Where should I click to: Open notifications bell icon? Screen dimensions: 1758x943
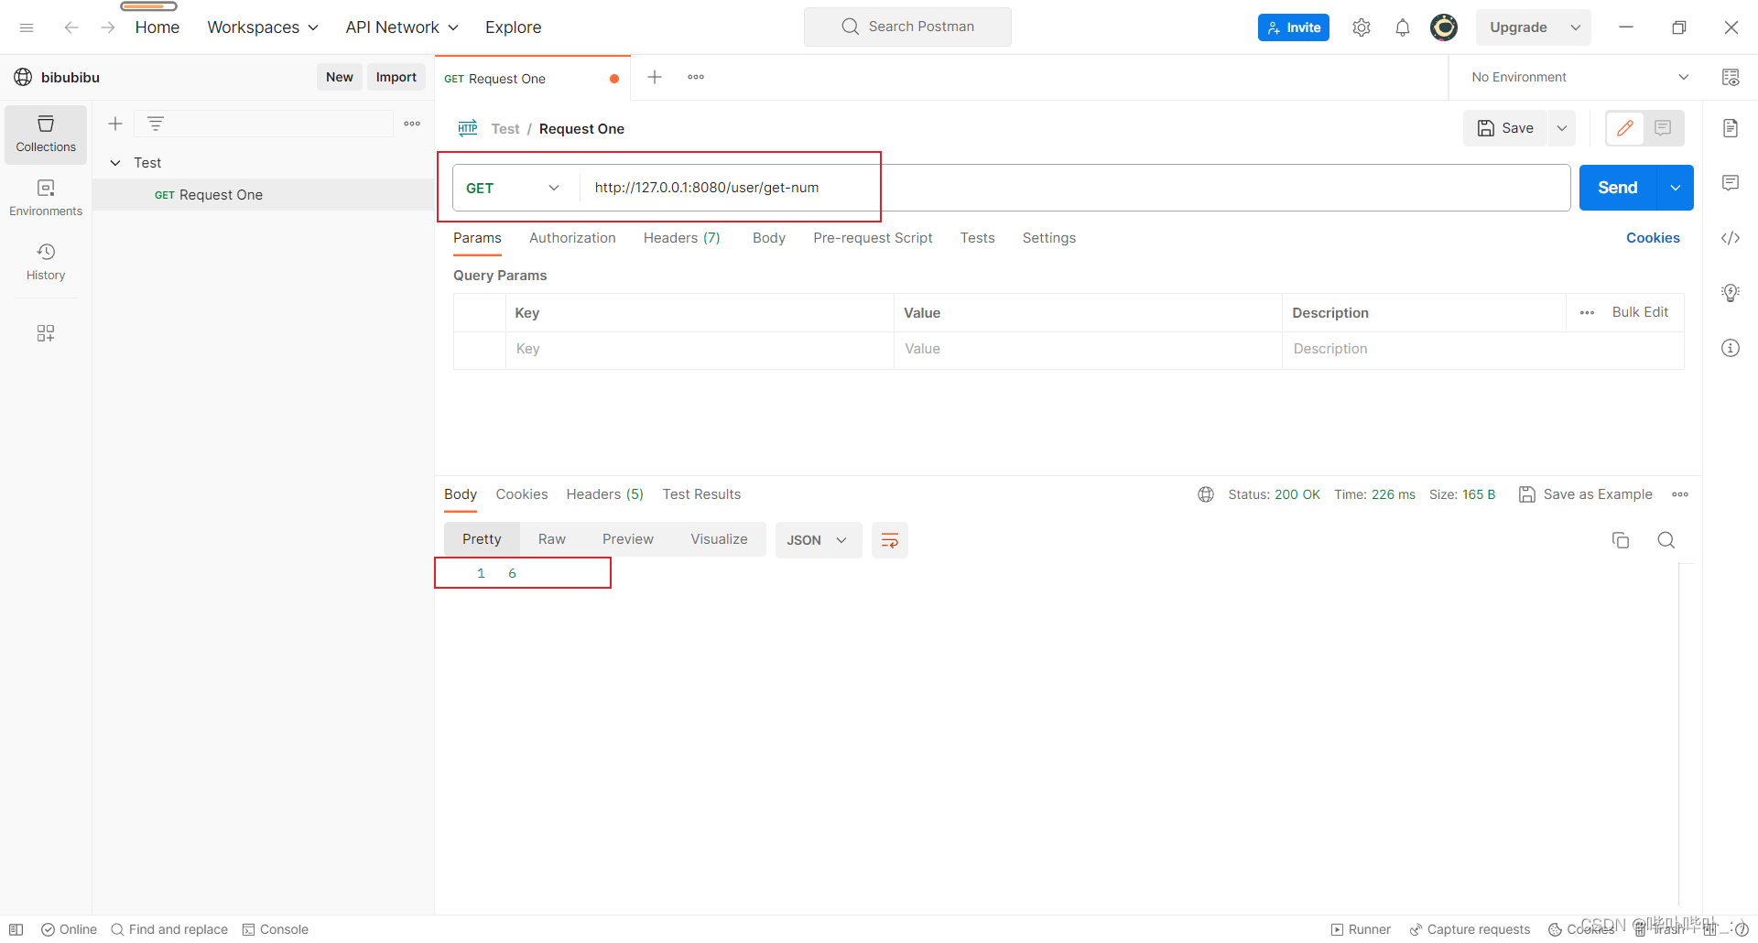(x=1403, y=27)
